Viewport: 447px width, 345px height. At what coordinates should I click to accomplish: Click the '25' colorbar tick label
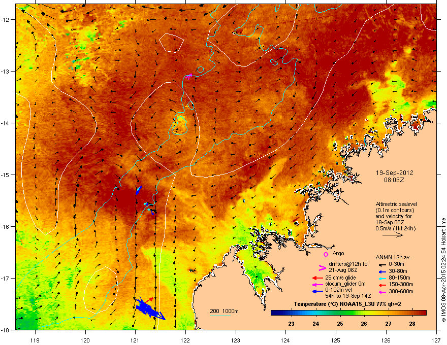[340, 324]
